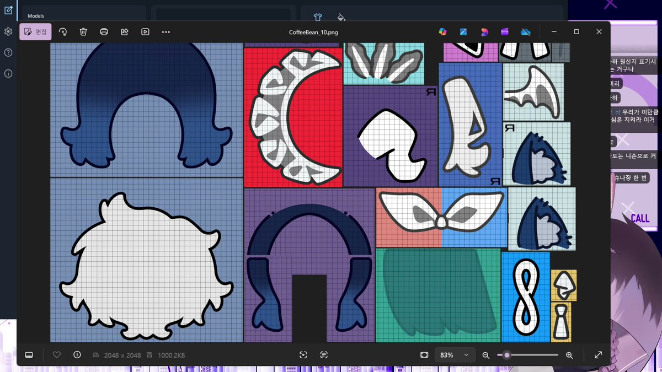Screen dimensions: 662x372
Task: Start slideshow with the play icon
Action: coord(145,32)
